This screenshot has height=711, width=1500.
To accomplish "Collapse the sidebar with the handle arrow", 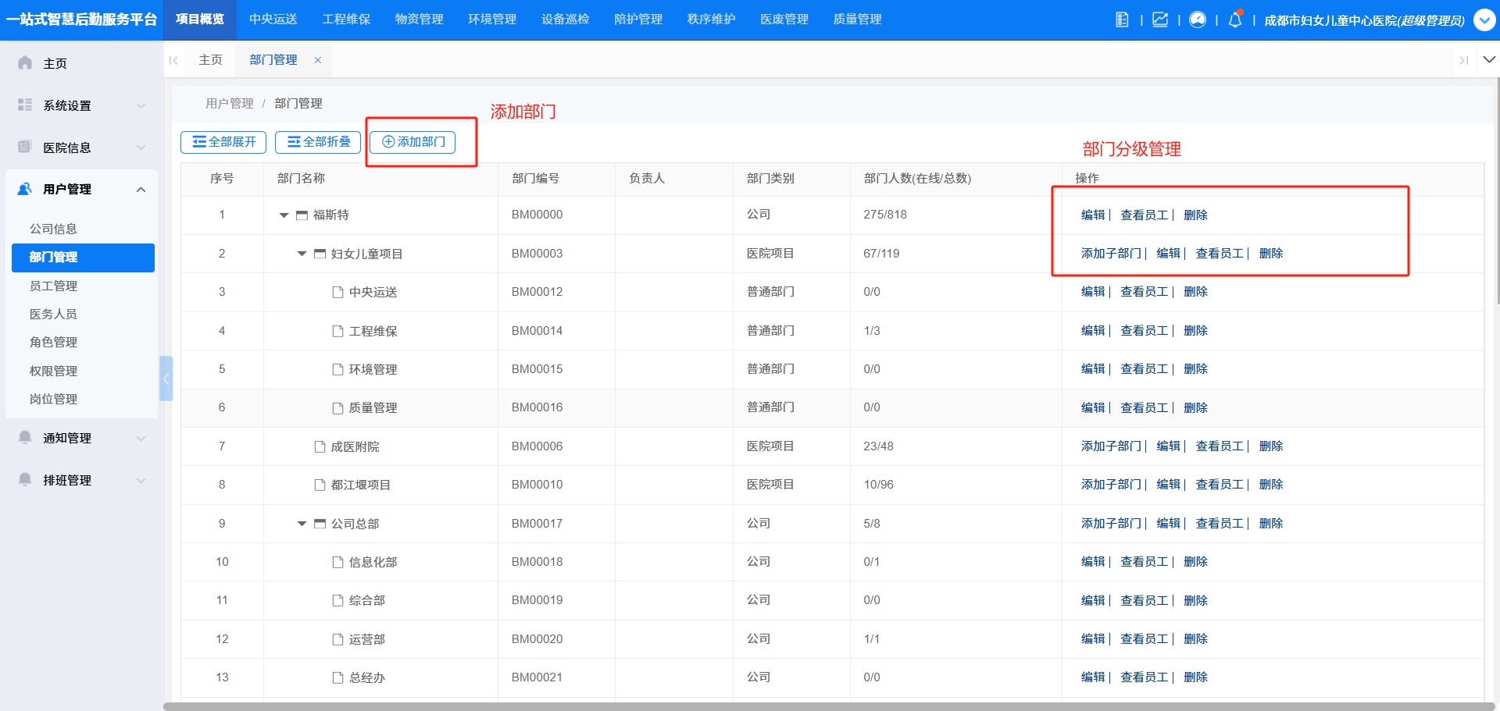I will 166,379.
